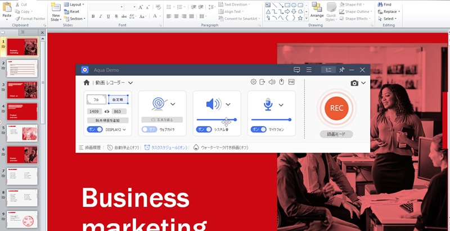
Task: Click the width field showing 1409
Action: [94, 112]
